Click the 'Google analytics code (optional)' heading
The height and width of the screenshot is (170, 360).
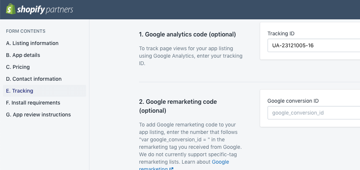click(x=187, y=35)
